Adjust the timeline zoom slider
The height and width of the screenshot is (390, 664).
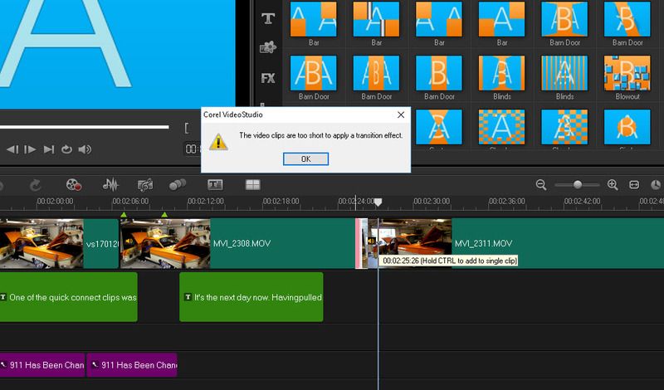(x=577, y=185)
